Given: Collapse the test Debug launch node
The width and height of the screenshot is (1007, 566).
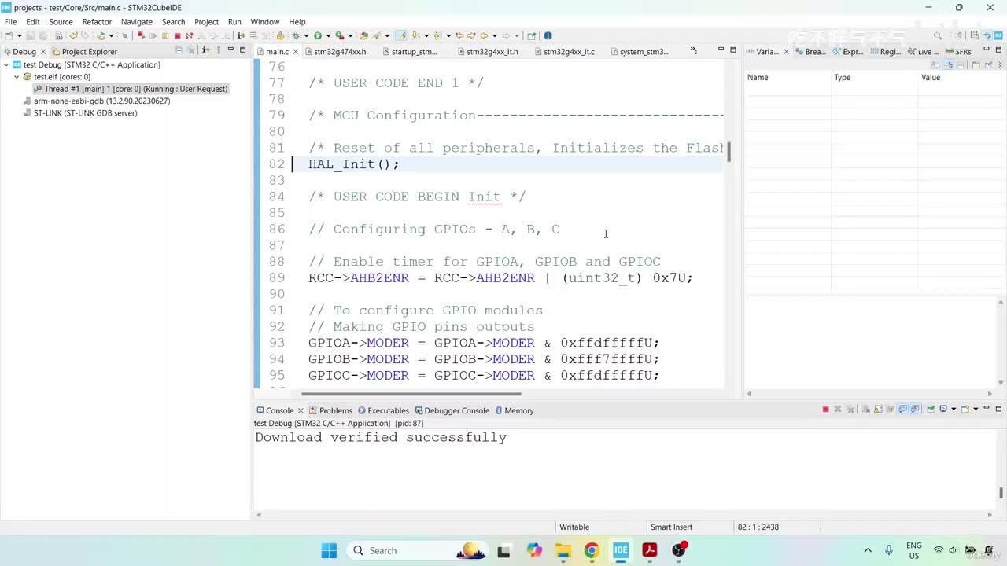Looking at the screenshot, I should [6, 65].
